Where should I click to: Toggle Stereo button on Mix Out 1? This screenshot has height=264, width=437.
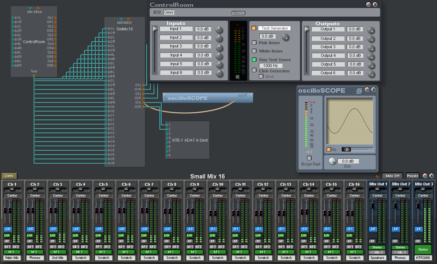[x=378, y=248]
